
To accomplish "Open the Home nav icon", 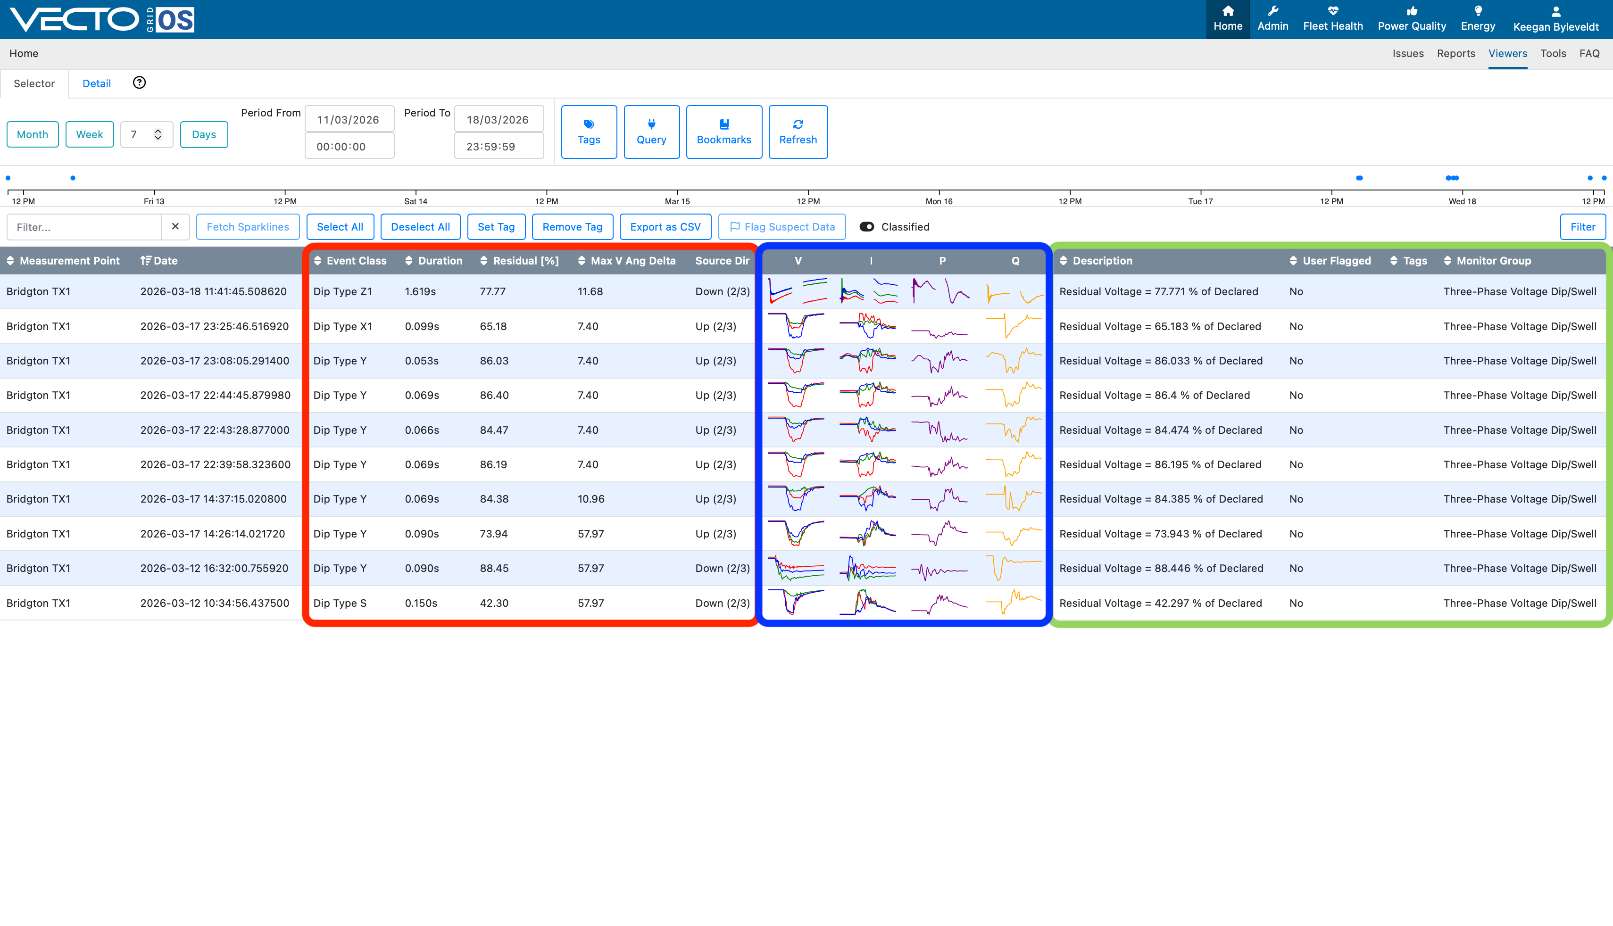I will pyautogui.click(x=1228, y=19).
